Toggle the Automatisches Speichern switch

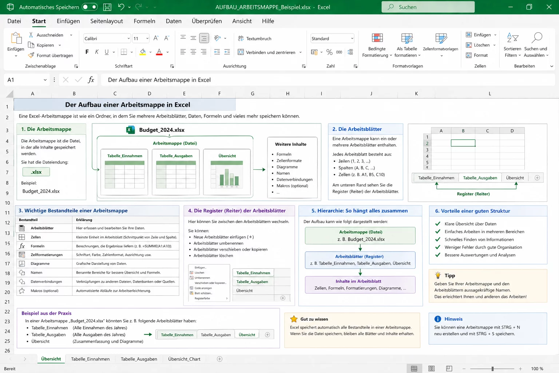[x=90, y=7]
